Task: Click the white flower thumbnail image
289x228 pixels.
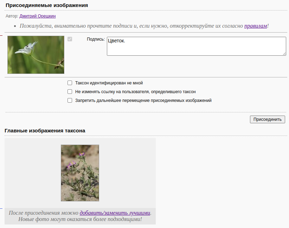Action: coord(36,55)
